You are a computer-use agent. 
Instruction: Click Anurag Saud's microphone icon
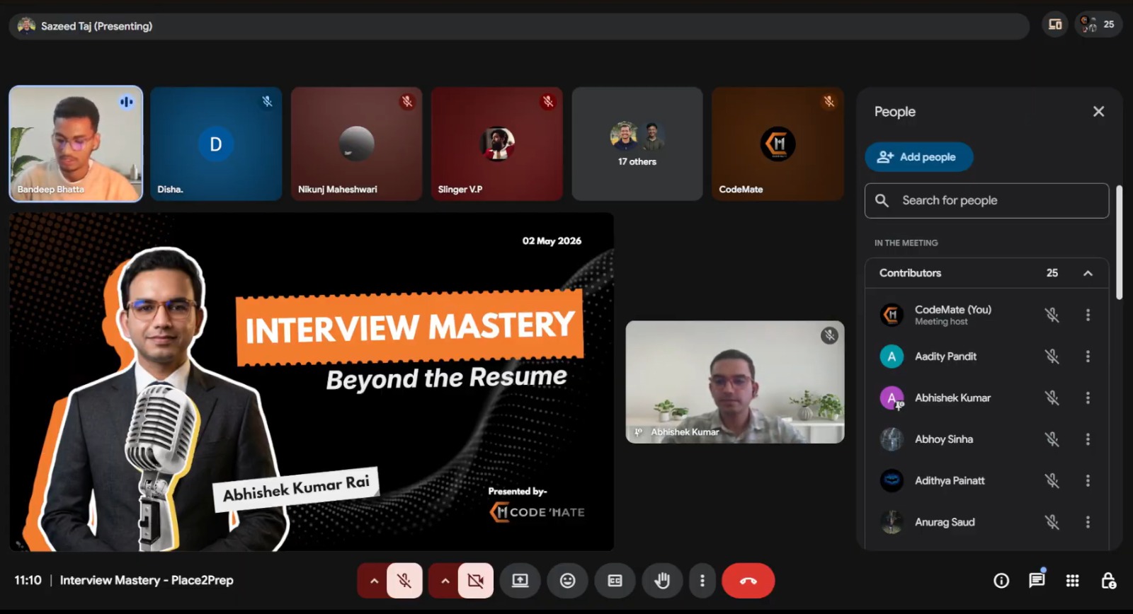(x=1052, y=522)
